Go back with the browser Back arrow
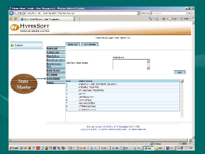205x154 pixels. point(11,13)
